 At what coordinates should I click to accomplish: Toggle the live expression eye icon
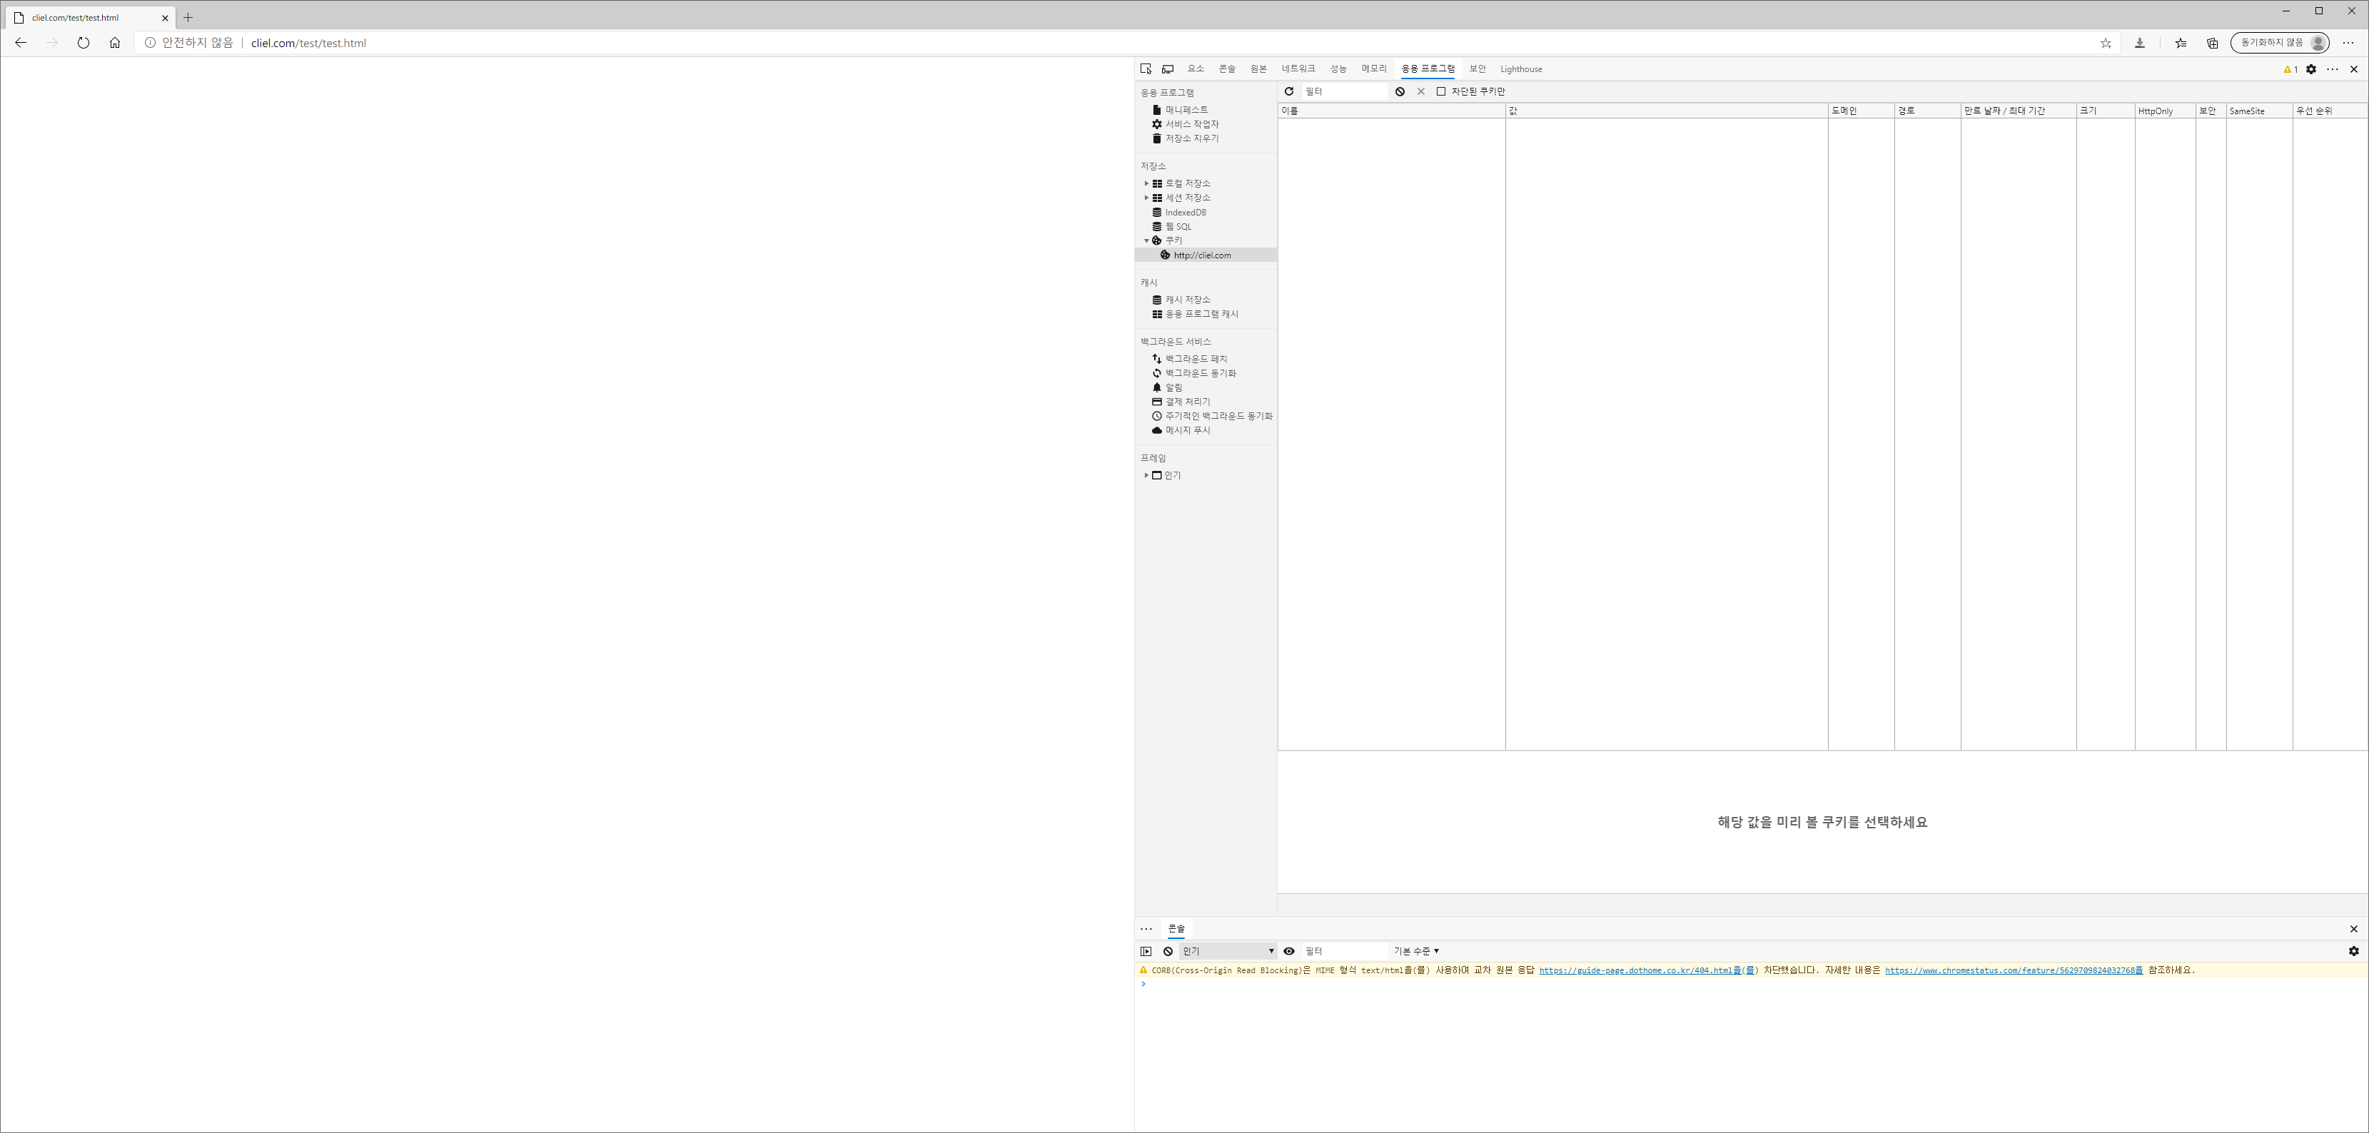click(1288, 951)
